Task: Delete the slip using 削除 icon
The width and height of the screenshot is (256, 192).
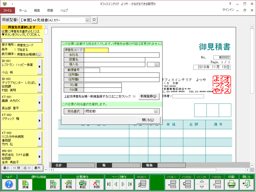Action: coord(97,184)
